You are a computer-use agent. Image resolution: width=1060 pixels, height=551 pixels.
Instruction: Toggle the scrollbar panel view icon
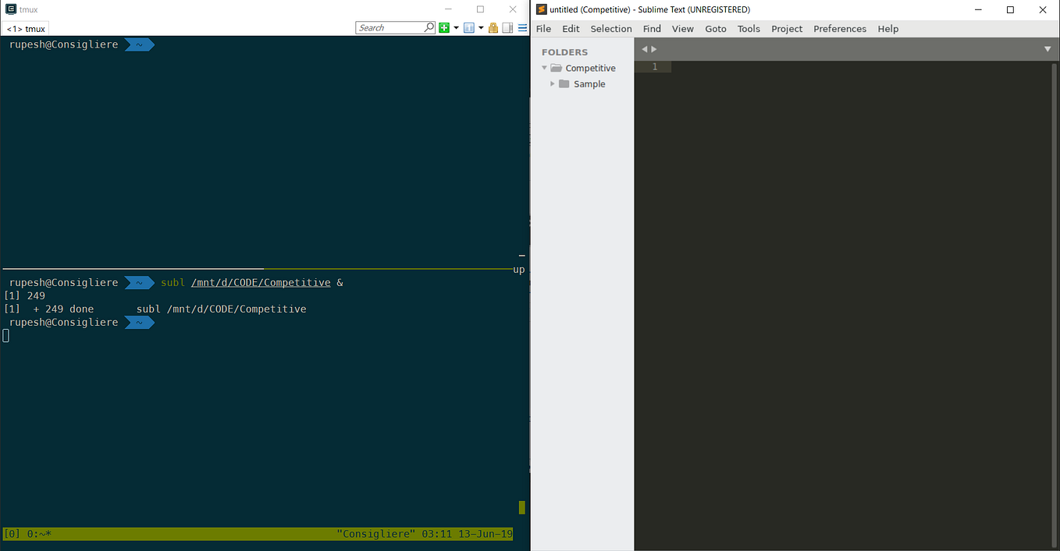pyautogui.click(x=507, y=28)
